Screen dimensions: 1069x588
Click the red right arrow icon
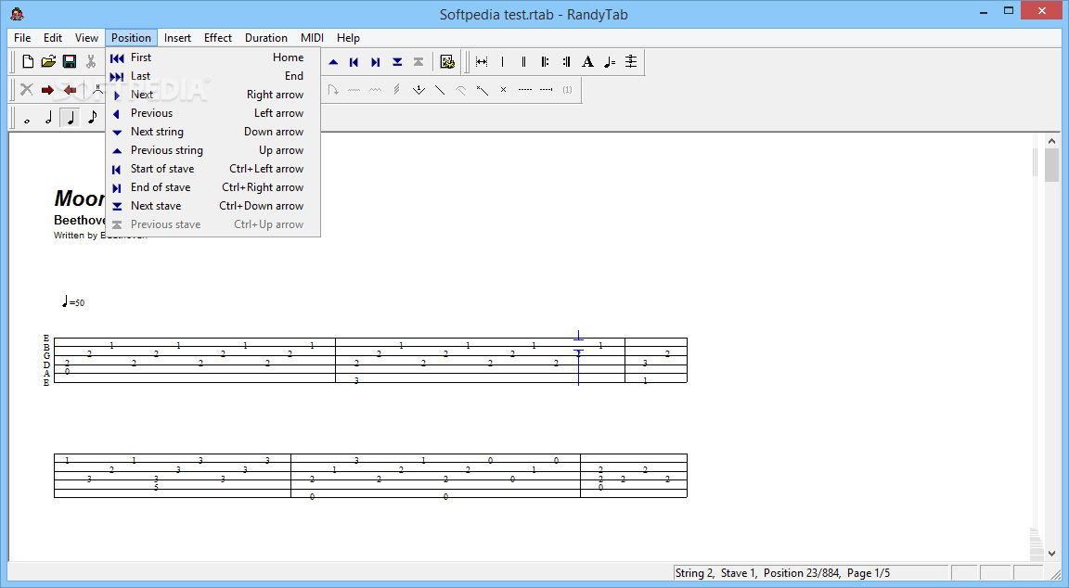click(47, 90)
